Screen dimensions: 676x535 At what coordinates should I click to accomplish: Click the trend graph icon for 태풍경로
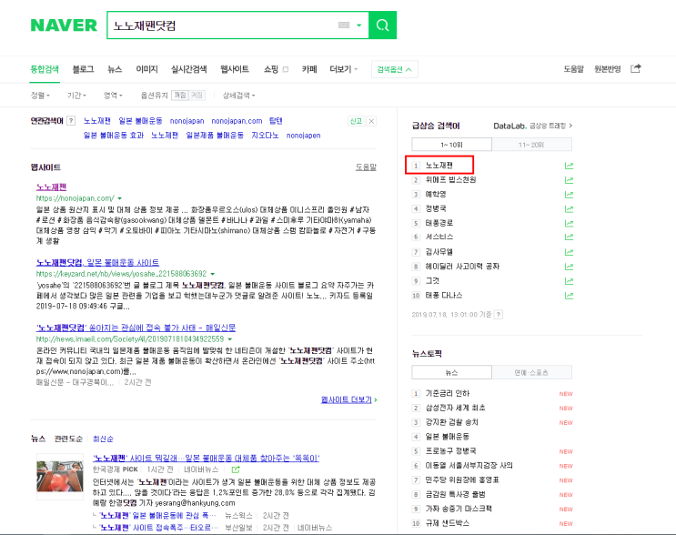click(x=569, y=223)
